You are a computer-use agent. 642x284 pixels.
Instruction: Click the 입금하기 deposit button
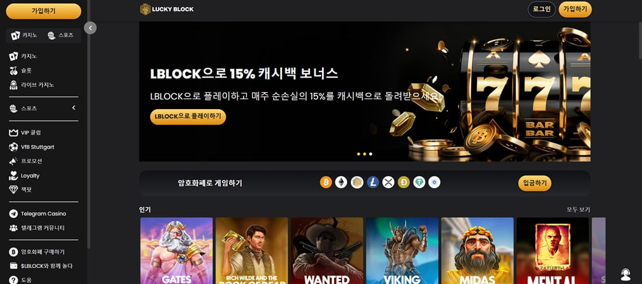coord(534,183)
